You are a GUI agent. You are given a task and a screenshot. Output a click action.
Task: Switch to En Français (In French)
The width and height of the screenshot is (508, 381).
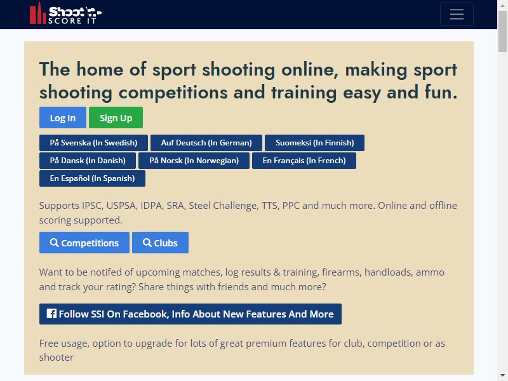pyautogui.click(x=304, y=161)
